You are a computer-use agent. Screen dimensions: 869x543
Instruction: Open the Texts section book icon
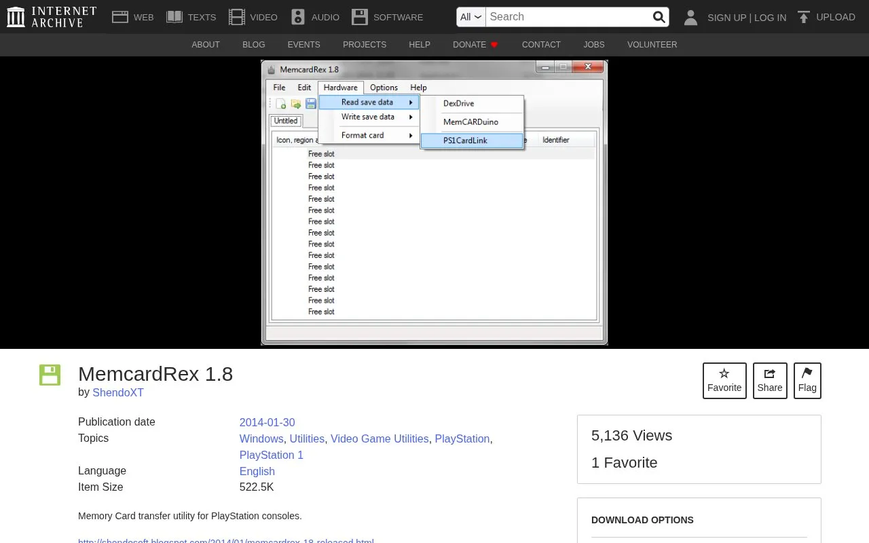coord(174,17)
